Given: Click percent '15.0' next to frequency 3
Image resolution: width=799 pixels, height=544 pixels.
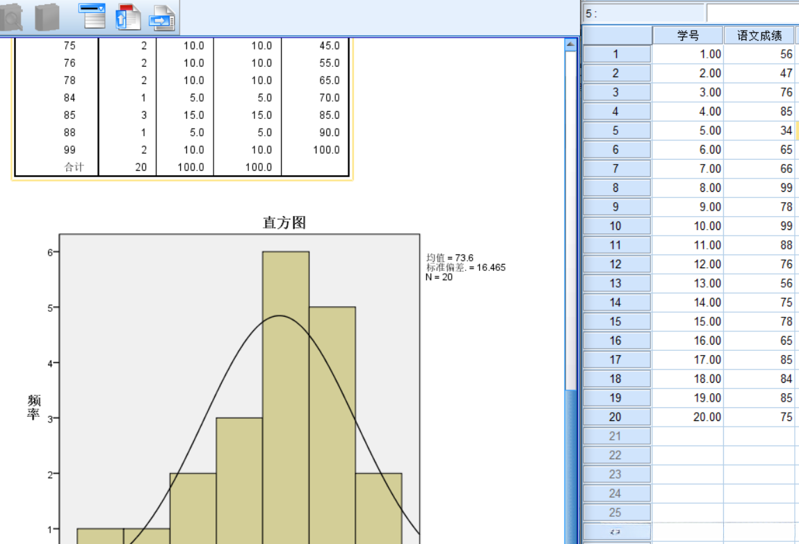Looking at the screenshot, I should [x=194, y=115].
